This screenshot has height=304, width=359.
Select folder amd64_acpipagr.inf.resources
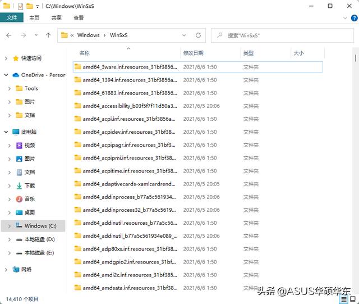click(198, 145)
